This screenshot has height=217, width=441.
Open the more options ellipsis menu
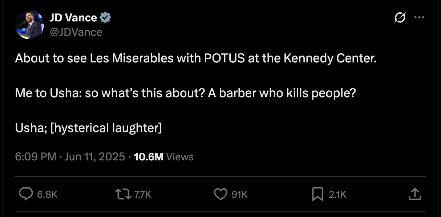click(420, 17)
